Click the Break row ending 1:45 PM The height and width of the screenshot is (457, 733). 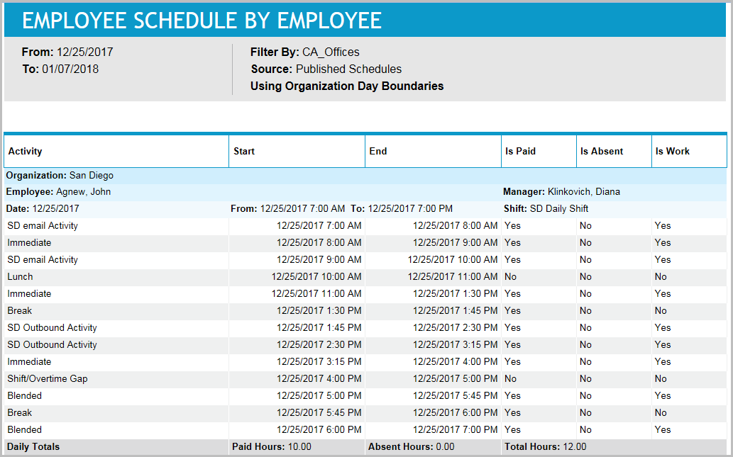[x=19, y=310]
